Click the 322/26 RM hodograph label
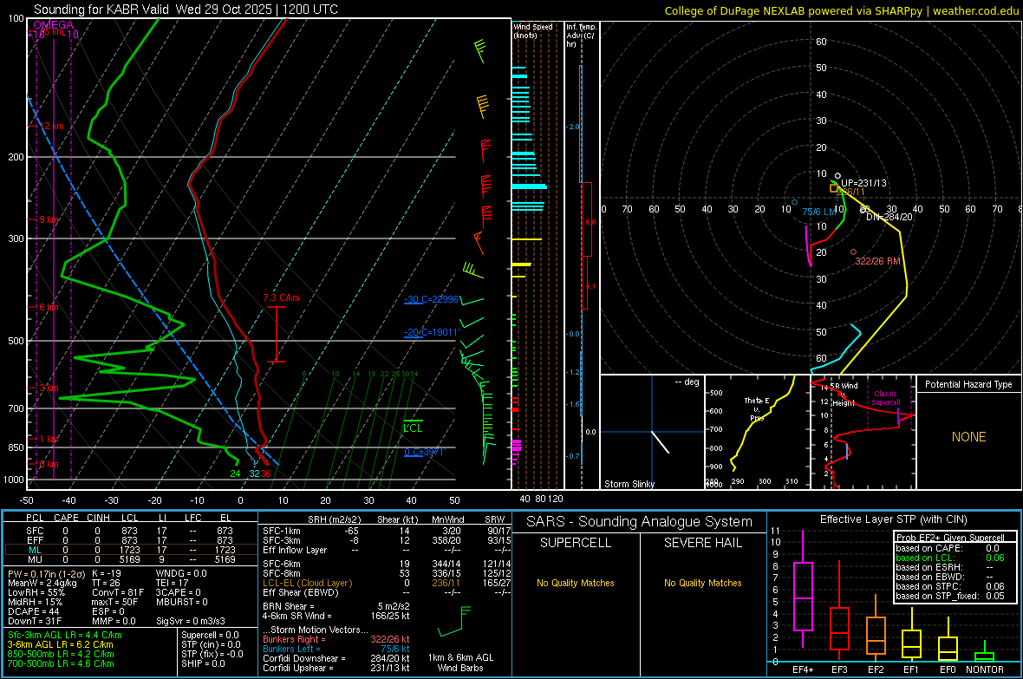The image size is (1023, 679). (x=877, y=261)
